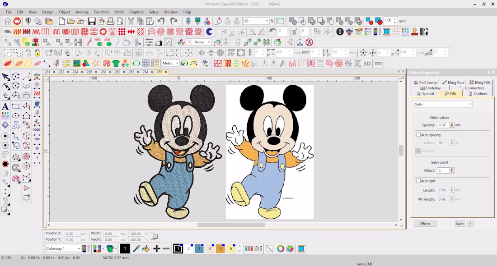Screen dimensions: 497x266
Task: Select the arrow selection tool in toolbox
Action: 5,77
